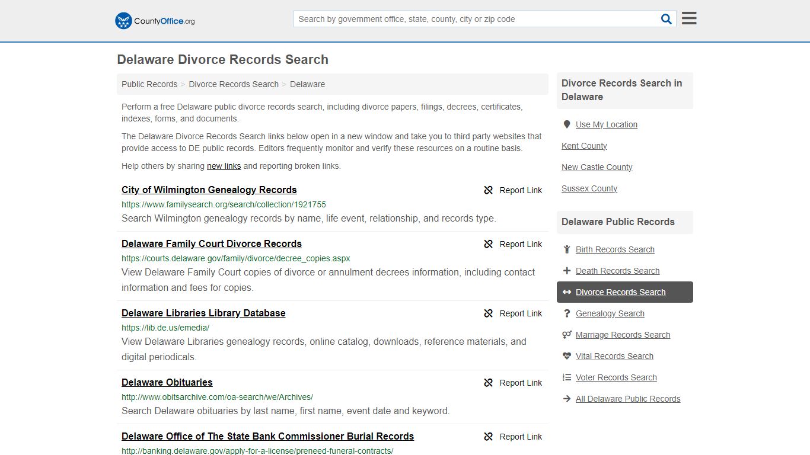This screenshot has height=455, width=810.
Task: Report Link for Delaware Libraries Library Database
Action: [513, 313]
